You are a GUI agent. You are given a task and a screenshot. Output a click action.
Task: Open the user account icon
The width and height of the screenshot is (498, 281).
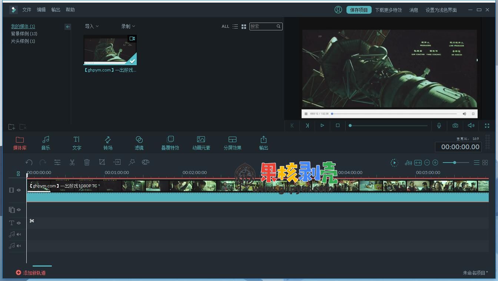(338, 10)
